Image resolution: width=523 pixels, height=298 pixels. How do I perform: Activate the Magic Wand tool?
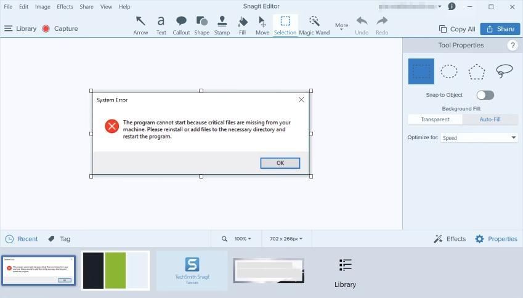pyautogui.click(x=314, y=25)
